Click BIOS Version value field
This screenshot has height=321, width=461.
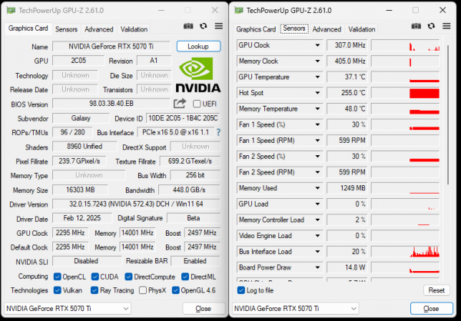(111, 104)
